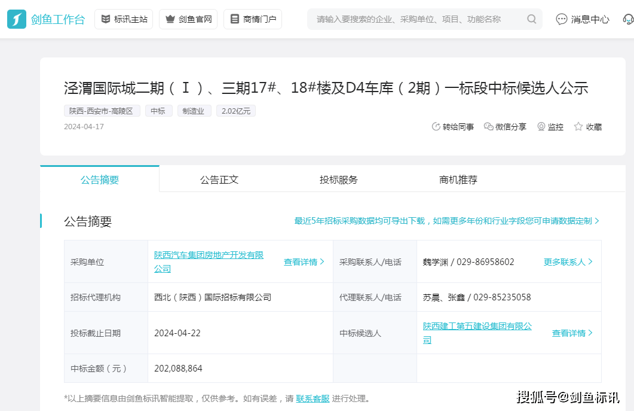Click the 监控 monitor icon
Viewport: 634px width, 411px height.
(541, 127)
